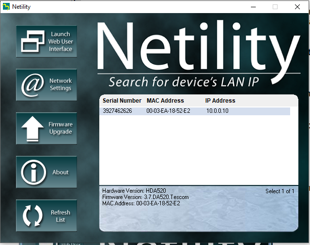
Task: Minimize the Netility window
Action: (x=253, y=7)
